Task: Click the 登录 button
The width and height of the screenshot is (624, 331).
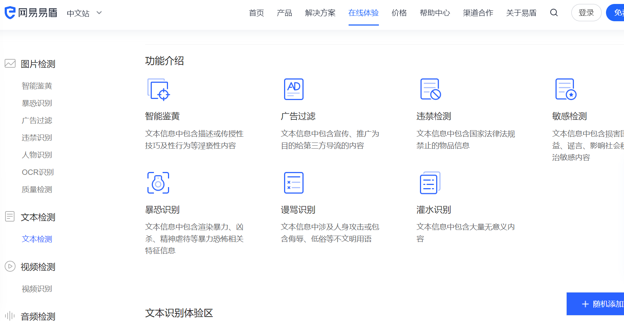Action: 586,12
